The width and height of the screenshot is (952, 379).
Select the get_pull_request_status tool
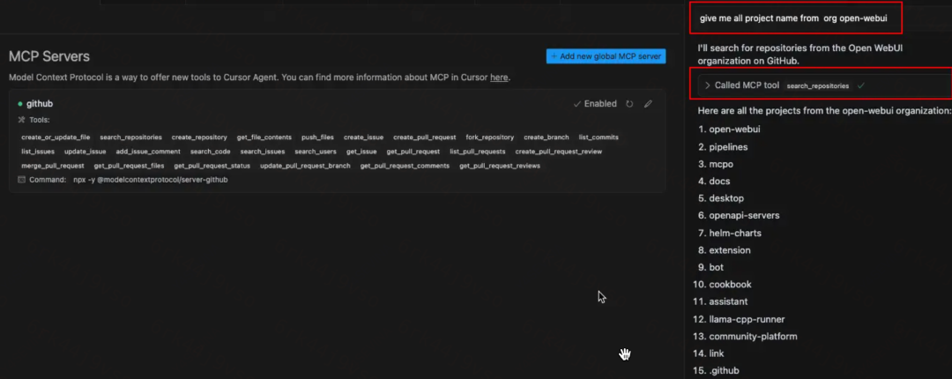(212, 165)
